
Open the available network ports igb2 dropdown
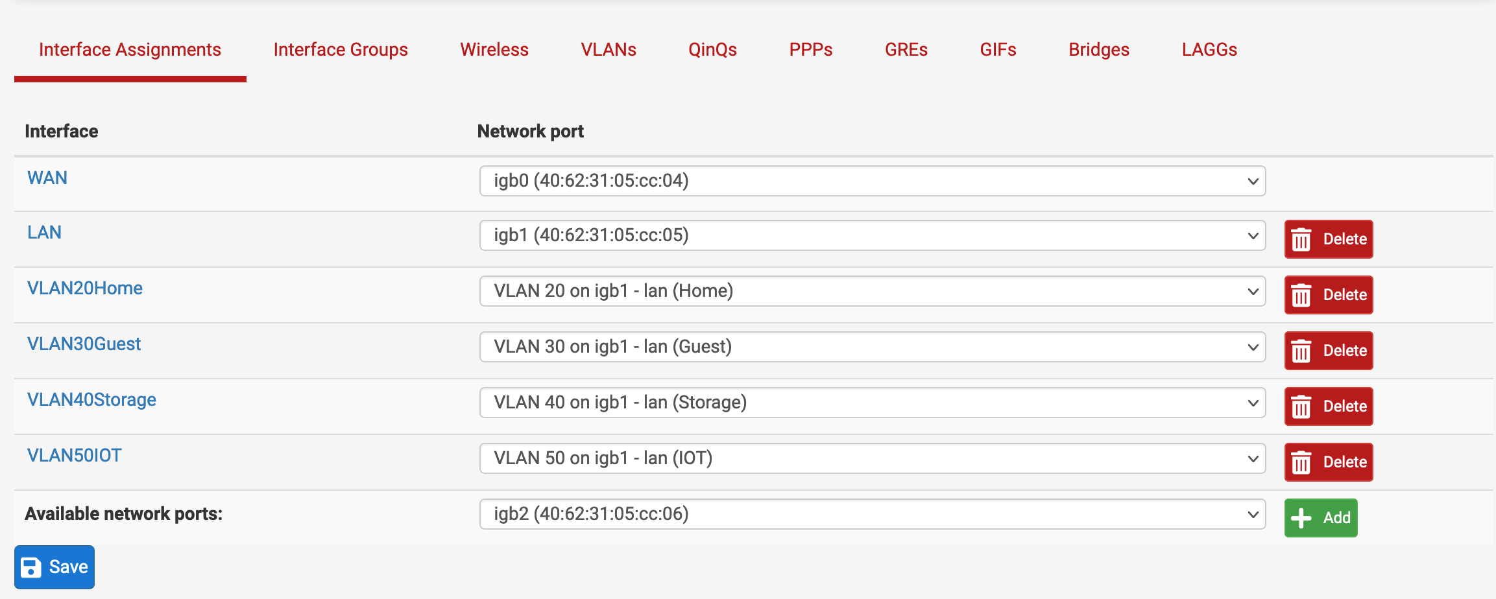873,514
